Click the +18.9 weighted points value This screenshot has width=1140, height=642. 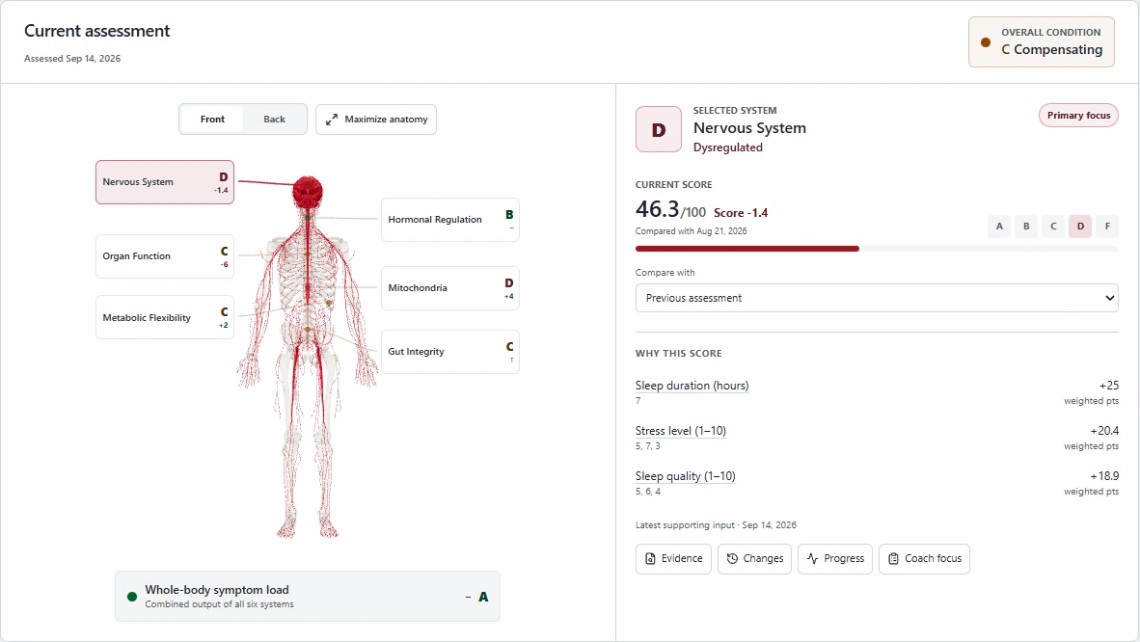click(x=1104, y=476)
